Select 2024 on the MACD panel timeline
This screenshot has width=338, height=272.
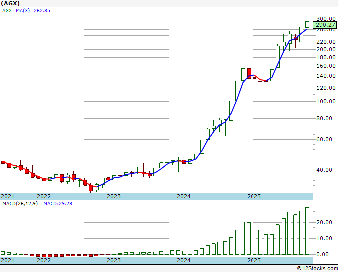pos(184,261)
